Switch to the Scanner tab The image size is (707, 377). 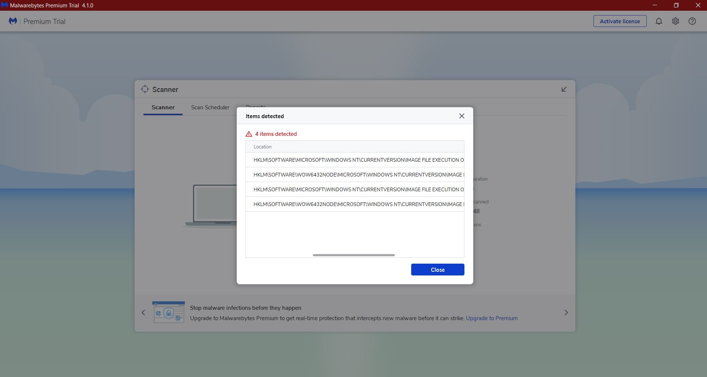click(163, 107)
